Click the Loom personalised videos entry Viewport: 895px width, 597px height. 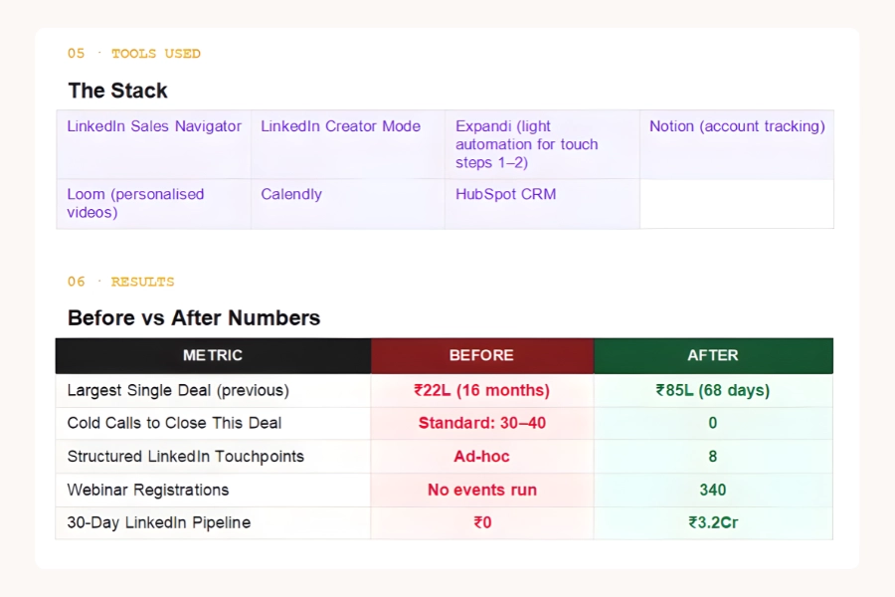(x=134, y=203)
